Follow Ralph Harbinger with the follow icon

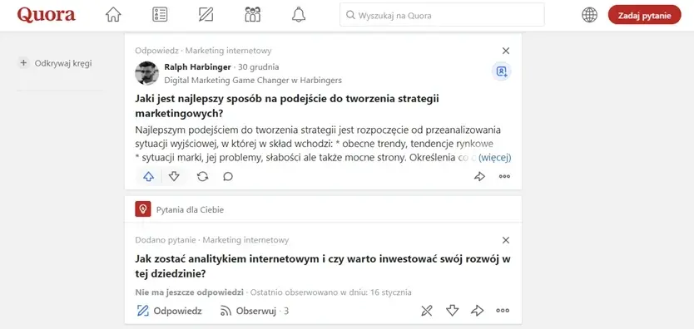[x=502, y=71]
